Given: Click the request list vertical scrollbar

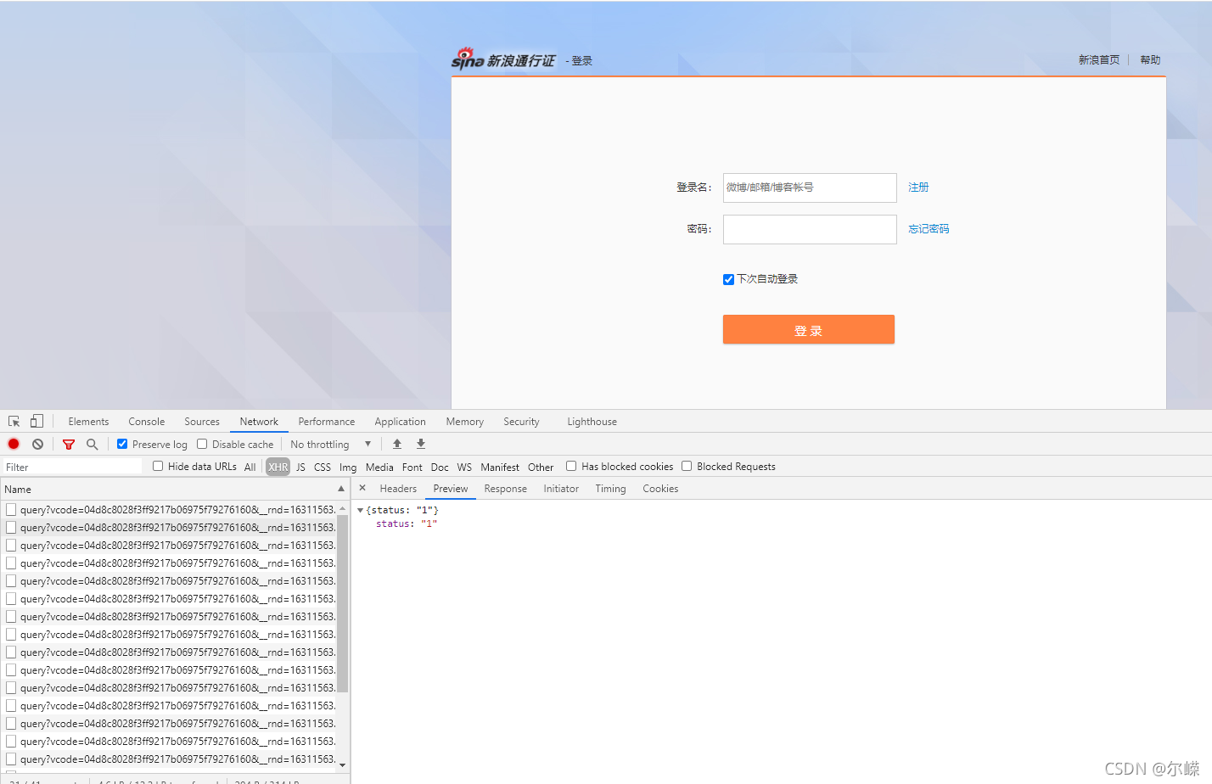Looking at the screenshot, I should (x=343, y=603).
